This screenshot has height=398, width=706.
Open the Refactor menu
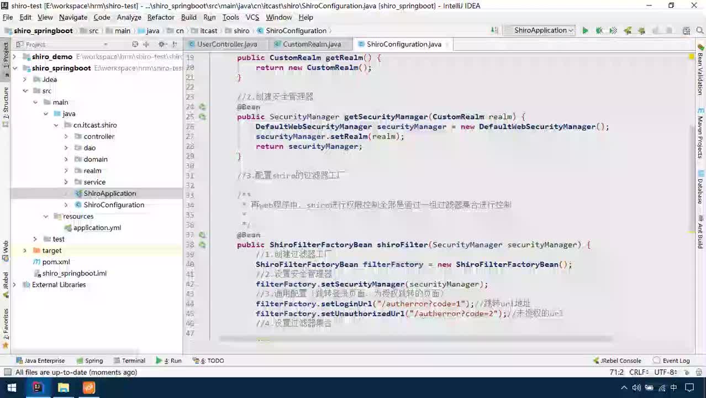tap(161, 17)
